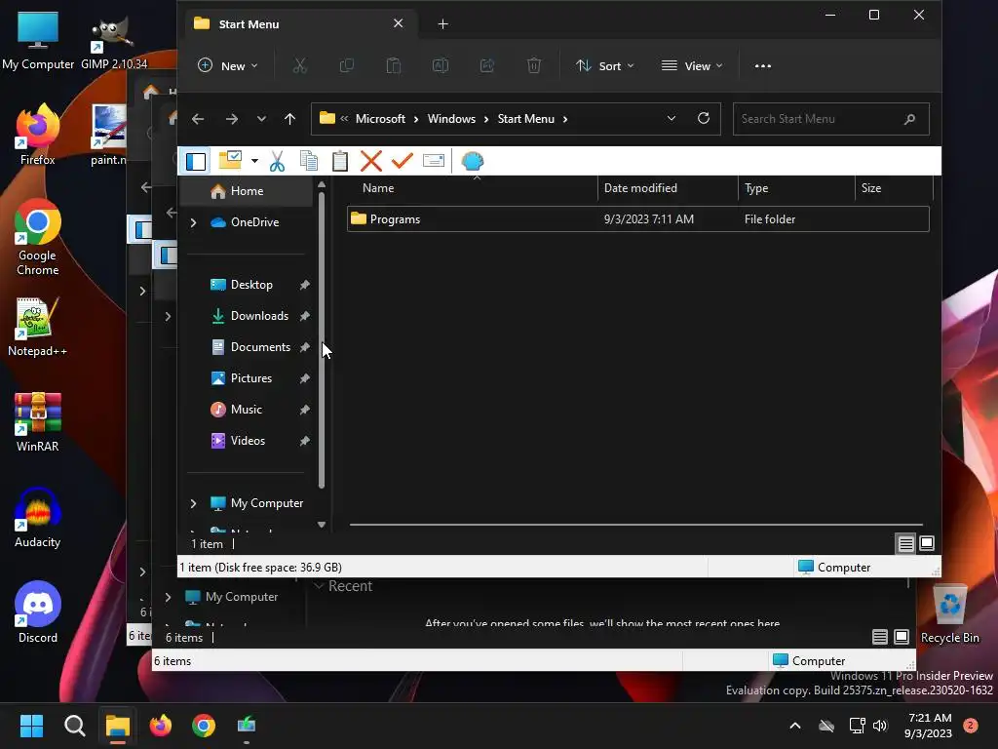Switch to details view button in status bar

[905, 543]
